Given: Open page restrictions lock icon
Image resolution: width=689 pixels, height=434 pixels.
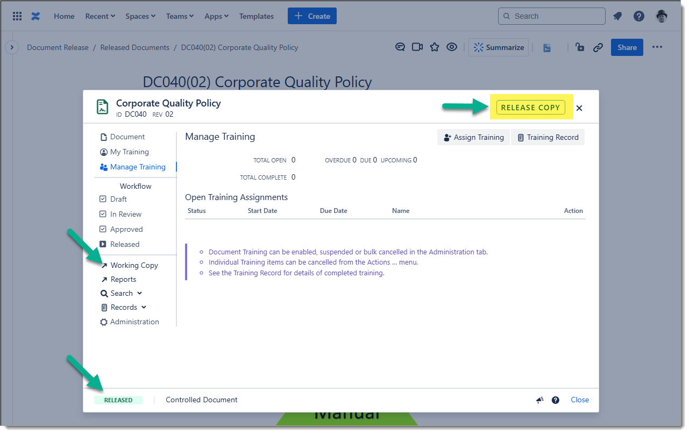Looking at the screenshot, I should (x=580, y=47).
